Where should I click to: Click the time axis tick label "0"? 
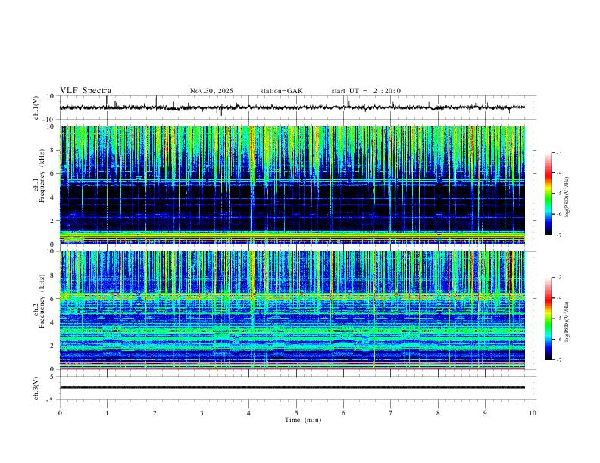(x=60, y=413)
